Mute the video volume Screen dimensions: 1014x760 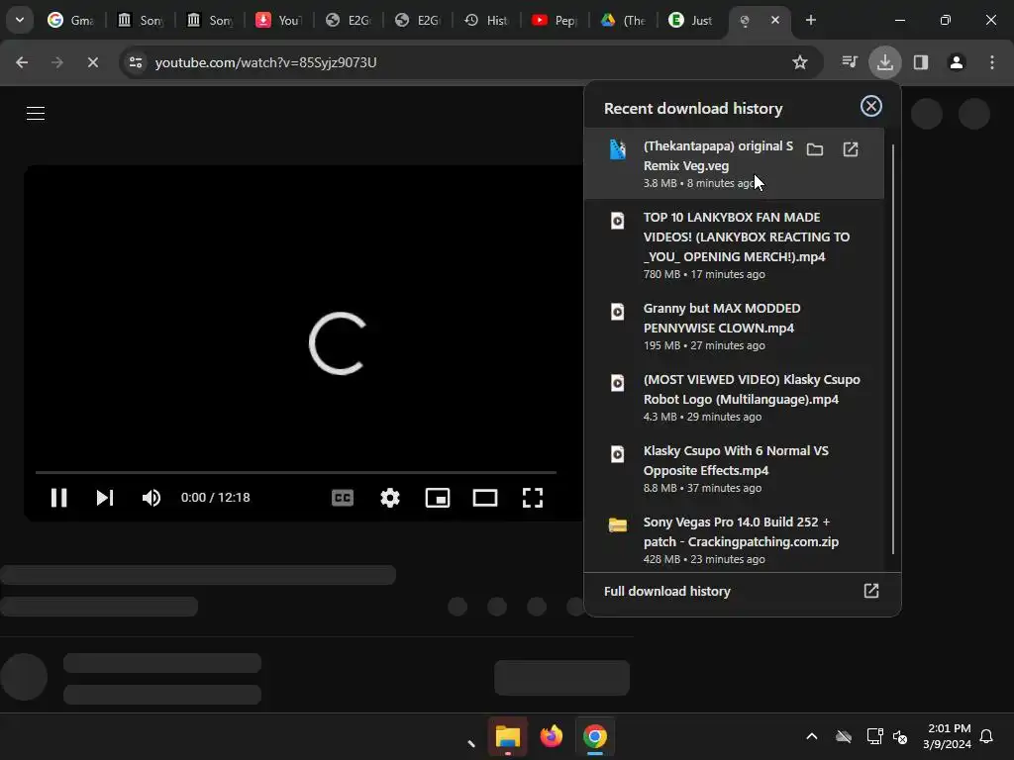(x=151, y=498)
